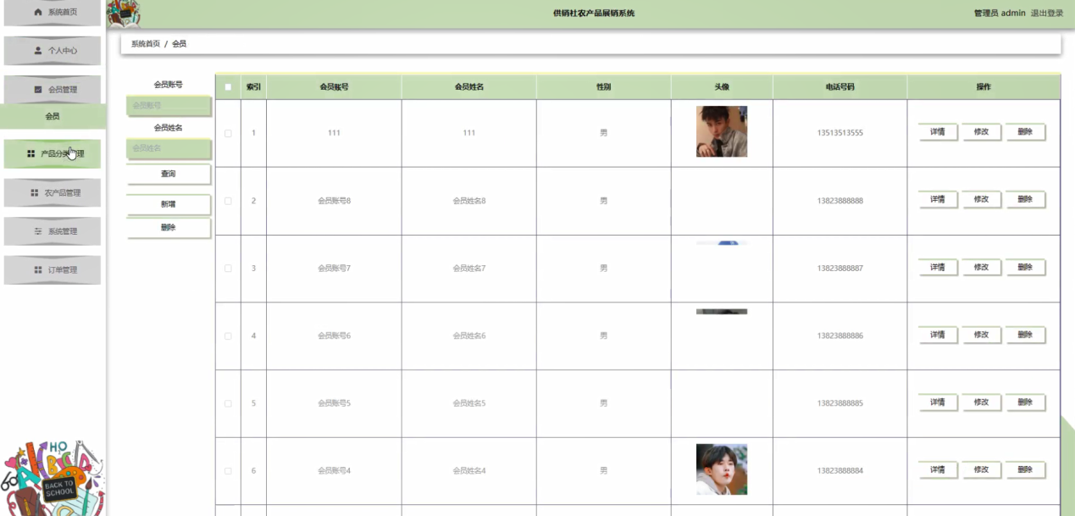This screenshot has width=1075, height=516.
Task: Click phone number 13823888888
Action: (x=839, y=201)
